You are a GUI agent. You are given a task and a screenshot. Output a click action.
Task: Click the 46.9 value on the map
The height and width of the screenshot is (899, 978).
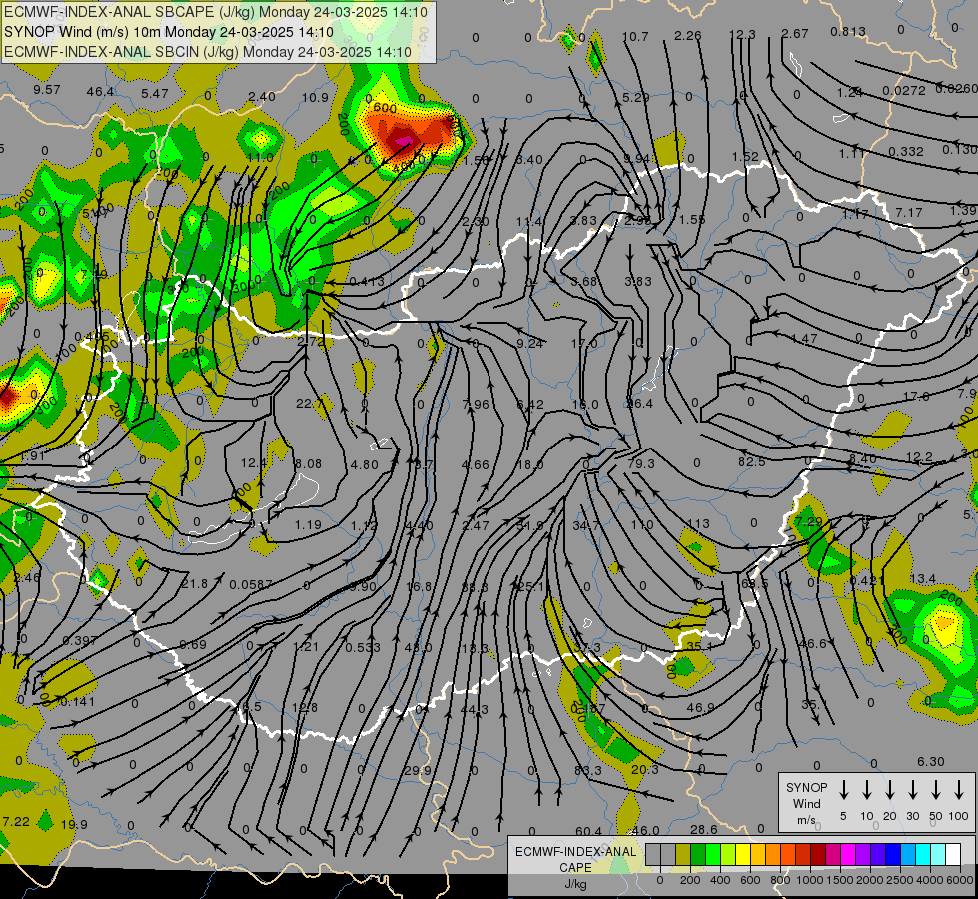click(700, 708)
